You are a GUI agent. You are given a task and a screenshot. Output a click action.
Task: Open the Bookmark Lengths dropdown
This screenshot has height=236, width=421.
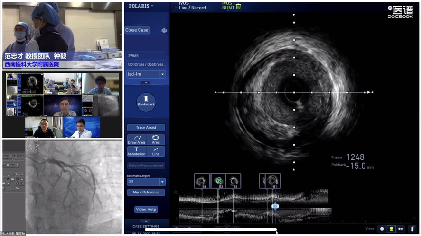(x=162, y=182)
